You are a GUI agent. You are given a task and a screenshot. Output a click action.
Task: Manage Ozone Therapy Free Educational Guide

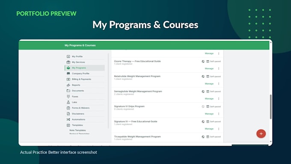coord(209,69)
